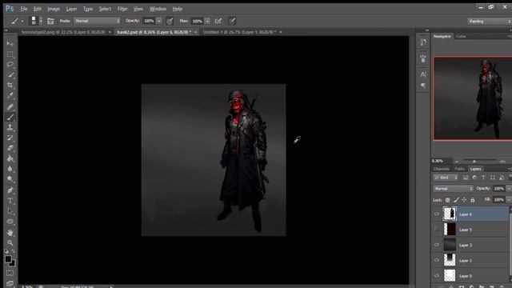Open the Window menu
This screenshot has width=512, height=288.
158,9
